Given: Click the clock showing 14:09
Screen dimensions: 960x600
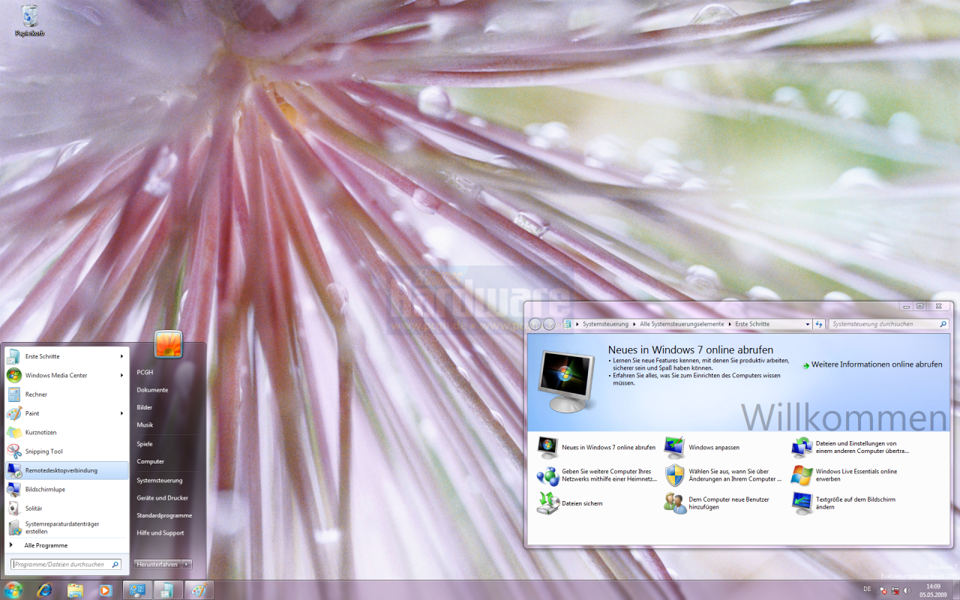Looking at the screenshot, I should 933,590.
